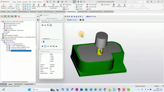Select 3D HSR operation
164x92 pixels.
point(79,7)
